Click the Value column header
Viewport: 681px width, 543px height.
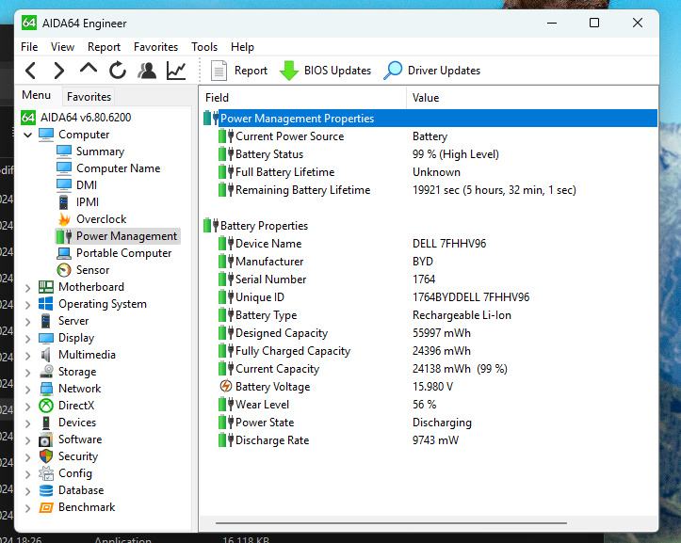click(x=426, y=98)
